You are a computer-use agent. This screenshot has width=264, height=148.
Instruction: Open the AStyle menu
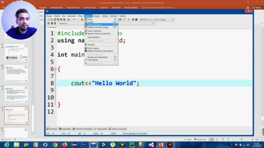coord(105,16)
